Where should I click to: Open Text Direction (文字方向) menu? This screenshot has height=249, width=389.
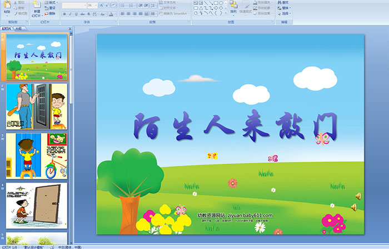click(169, 2)
